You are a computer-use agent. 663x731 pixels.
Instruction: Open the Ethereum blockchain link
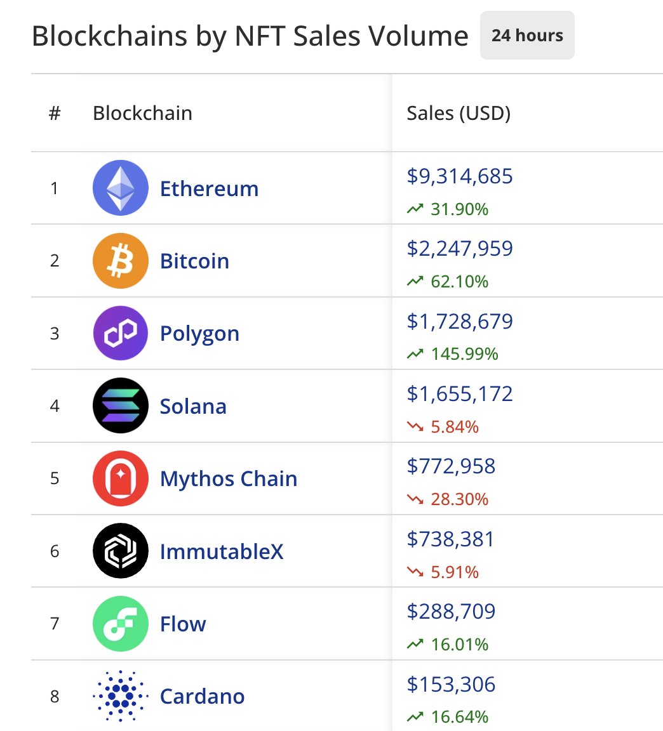(209, 188)
